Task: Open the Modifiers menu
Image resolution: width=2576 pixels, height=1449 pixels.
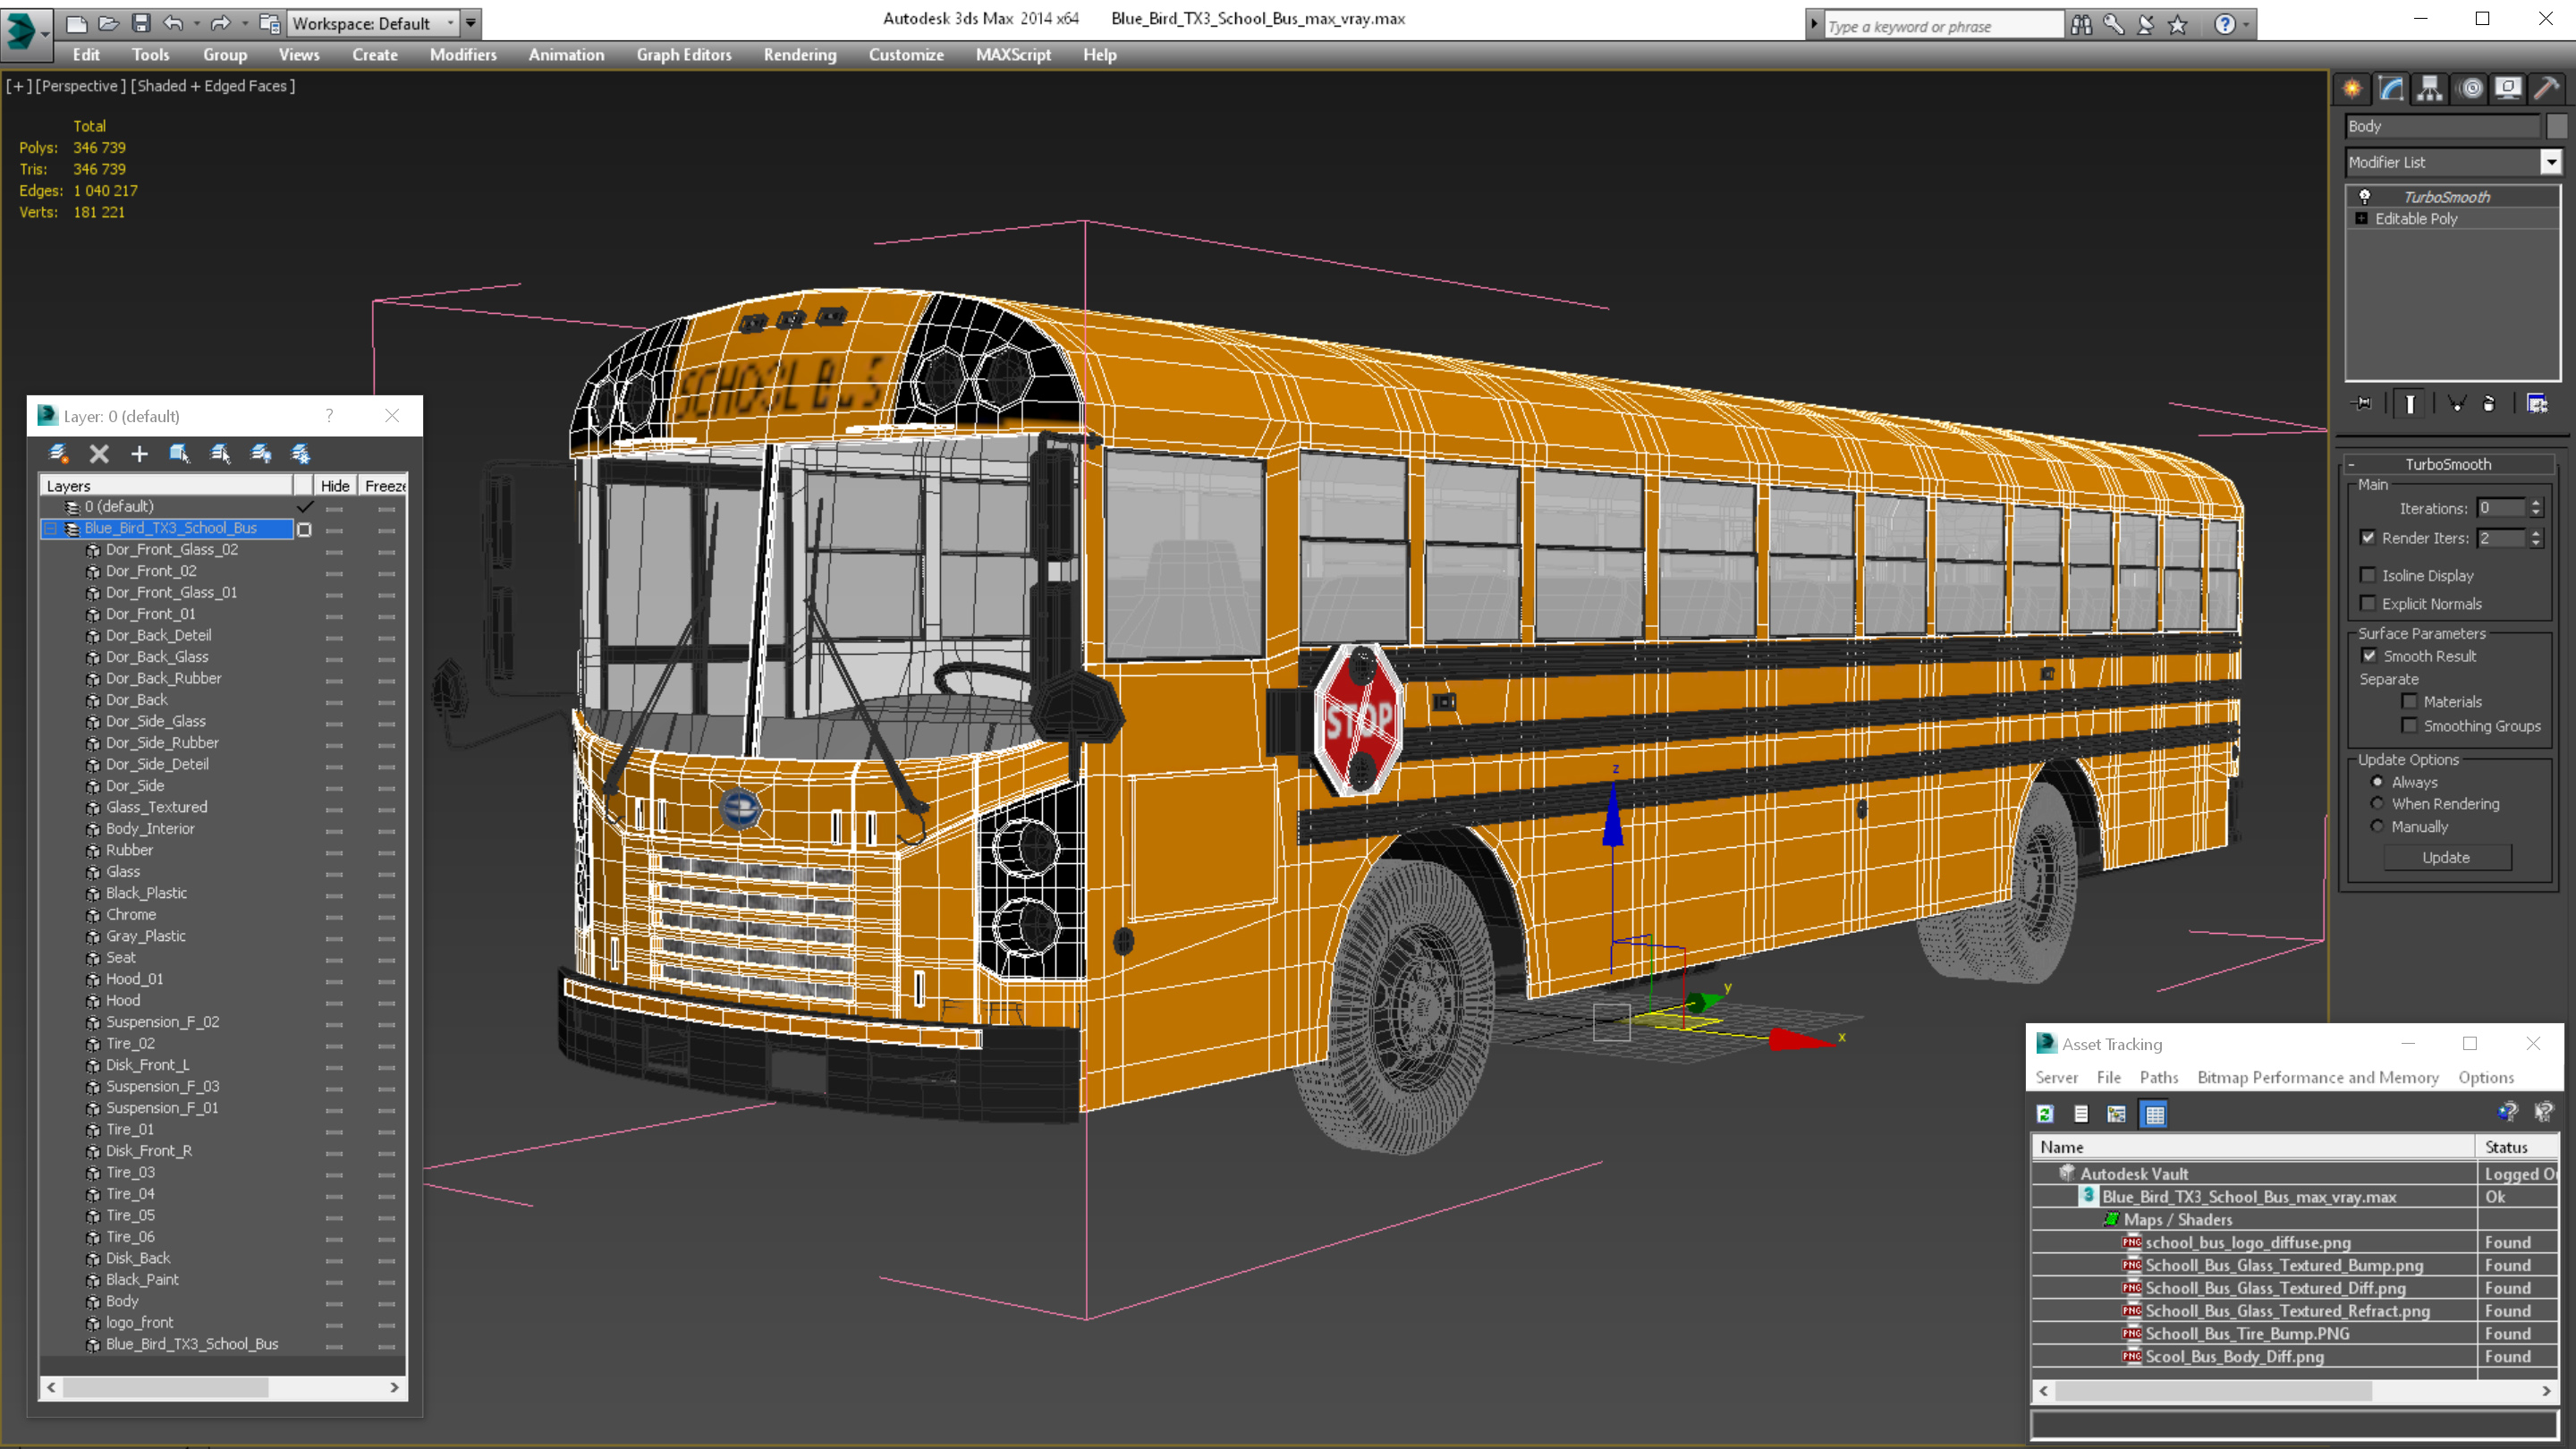Action: coord(463,55)
